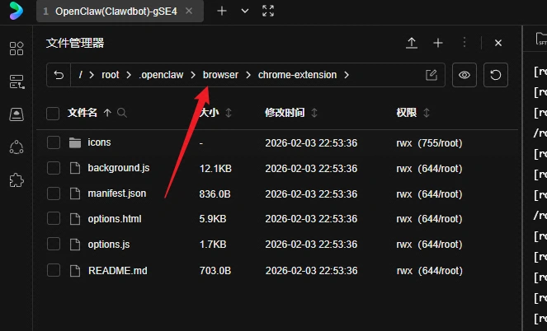Open the extensions puzzle icon in sidebar

click(x=17, y=179)
